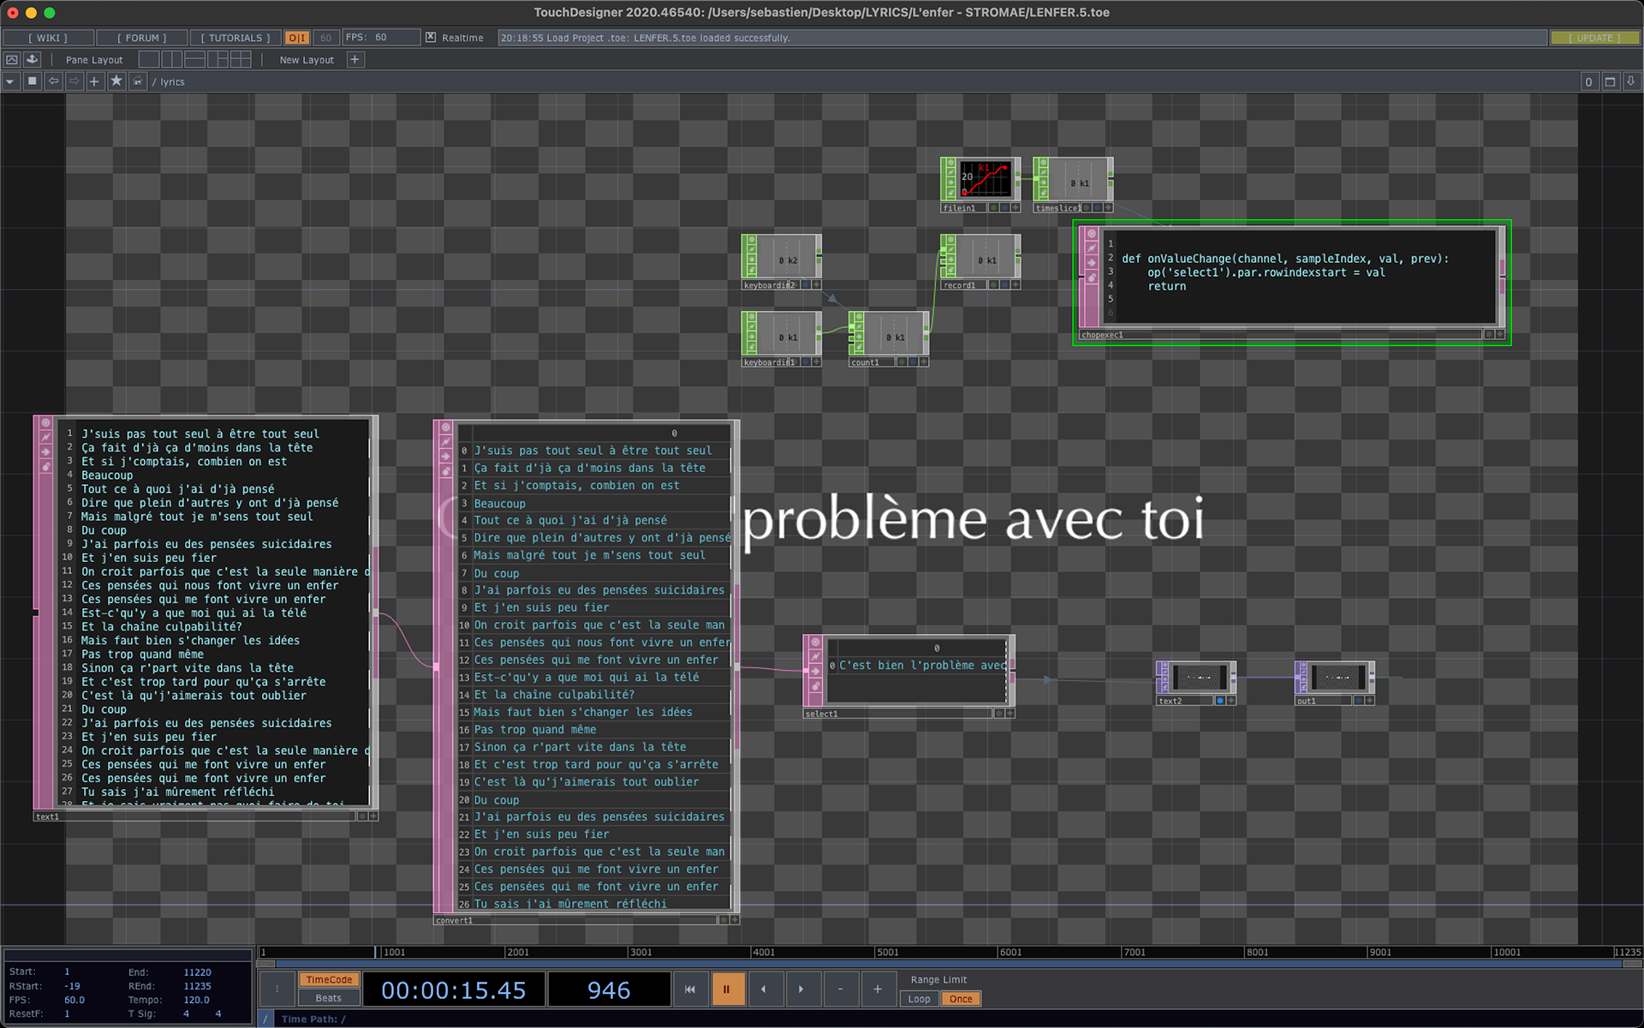Image resolution: width=1644 pixels, height=1028 pixels.
Task: Activate viewer with plus on convert1 node
Action: 735,920
